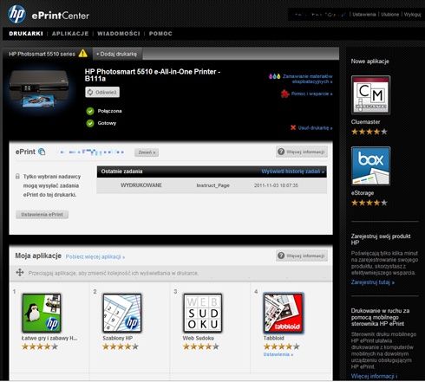Open the Tabbloid Ustawienia link
The image size is (425, 382).
pyautogui.click(x=278, y=354)
